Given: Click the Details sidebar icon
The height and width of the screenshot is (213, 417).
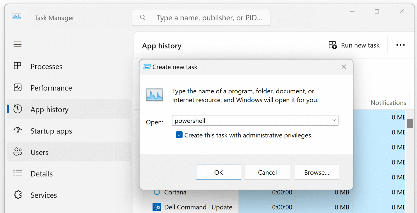Looking at the screenshot, I should click(17, 173).
